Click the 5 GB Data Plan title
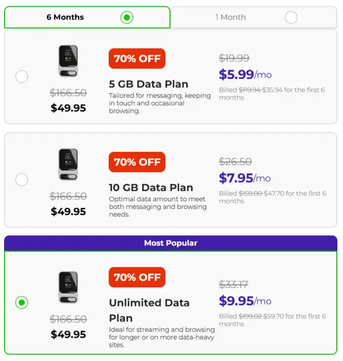 149,84
